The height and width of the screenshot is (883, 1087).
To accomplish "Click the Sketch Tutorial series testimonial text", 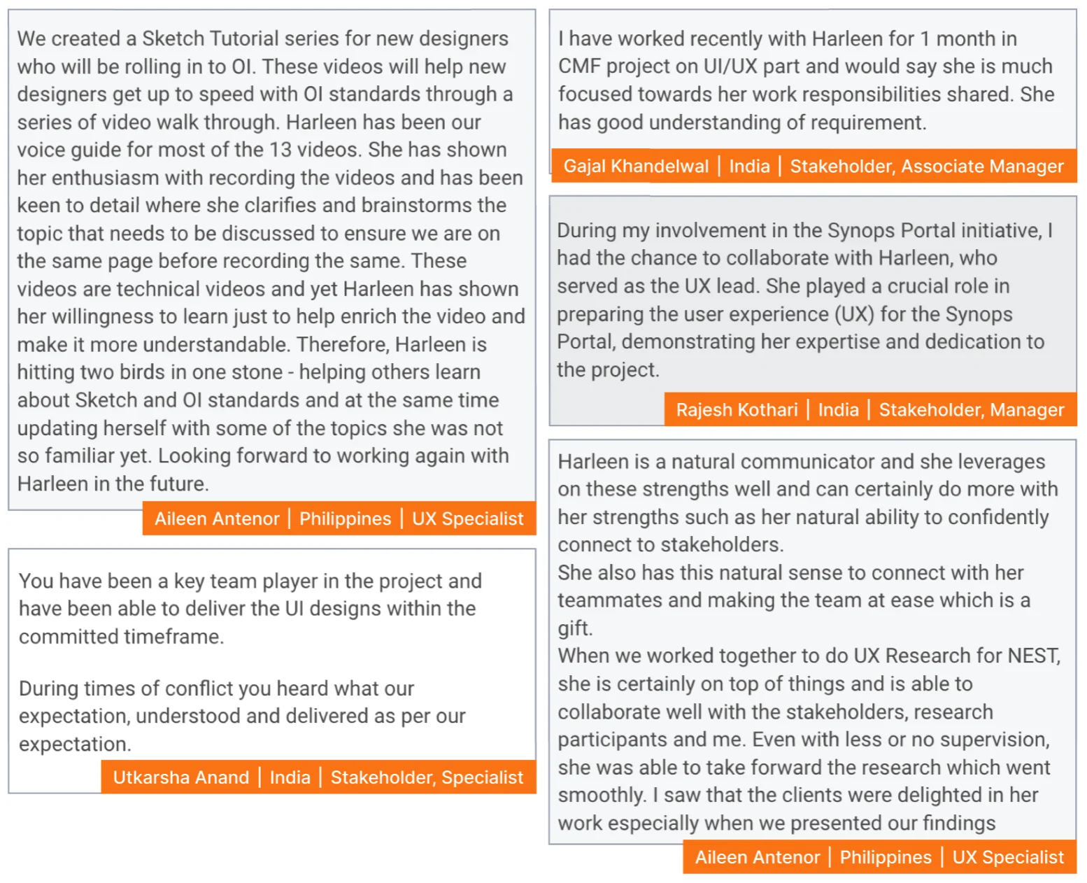I will (x=271, y=260).
